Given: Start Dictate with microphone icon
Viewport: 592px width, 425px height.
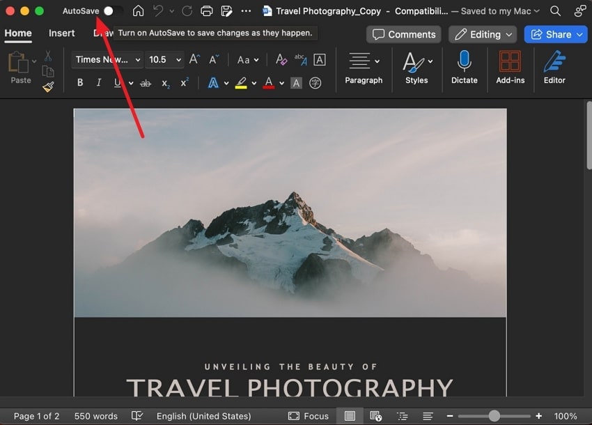Looking at the screenshot, I should pyautogui.click(x=465, y=68).
